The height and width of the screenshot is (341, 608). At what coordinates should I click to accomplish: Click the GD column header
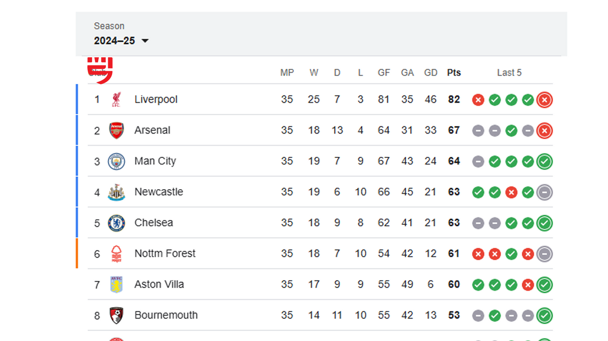(x=430, y=73)
